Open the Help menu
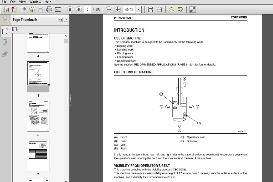Screen dimensions: 273x182 [x=48, y=2]
